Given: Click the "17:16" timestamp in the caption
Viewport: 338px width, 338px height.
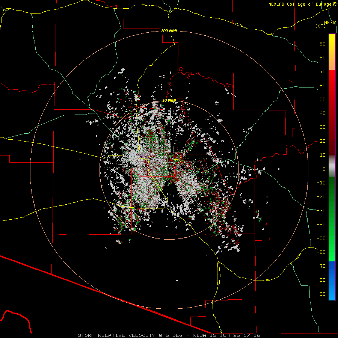Looking at the screenshot, I should (252, 335).
